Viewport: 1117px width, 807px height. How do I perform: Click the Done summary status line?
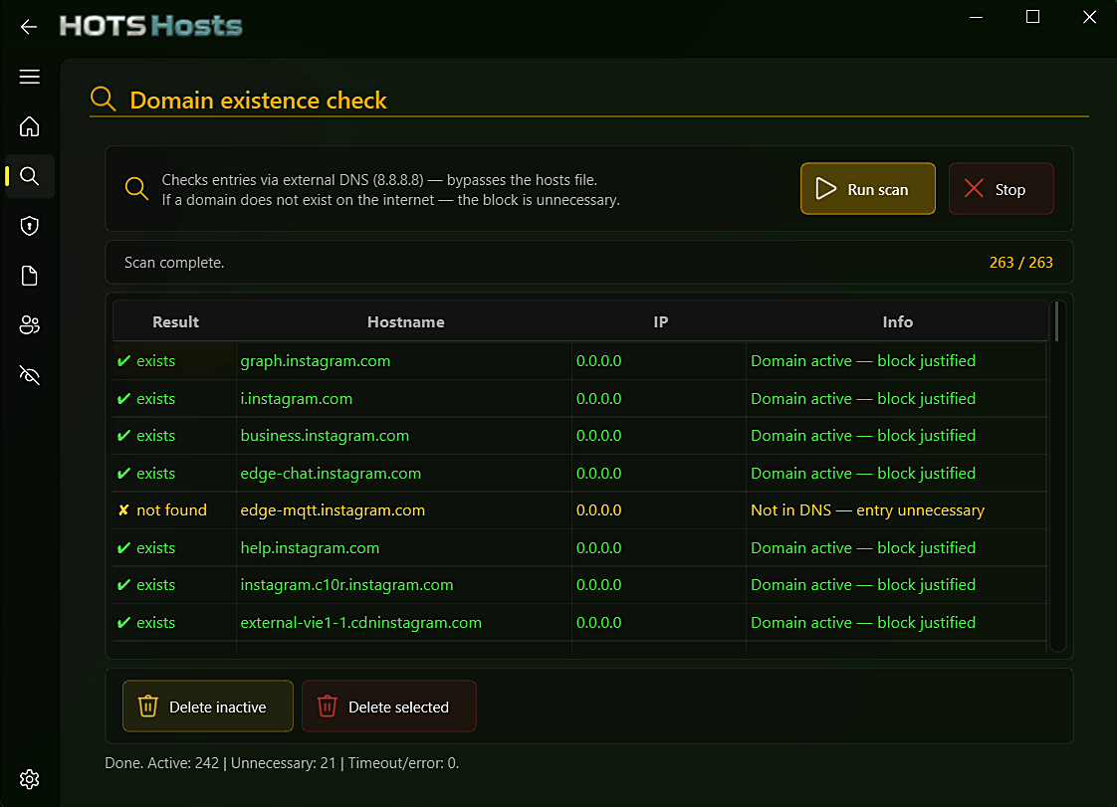[x=282, y=763]
